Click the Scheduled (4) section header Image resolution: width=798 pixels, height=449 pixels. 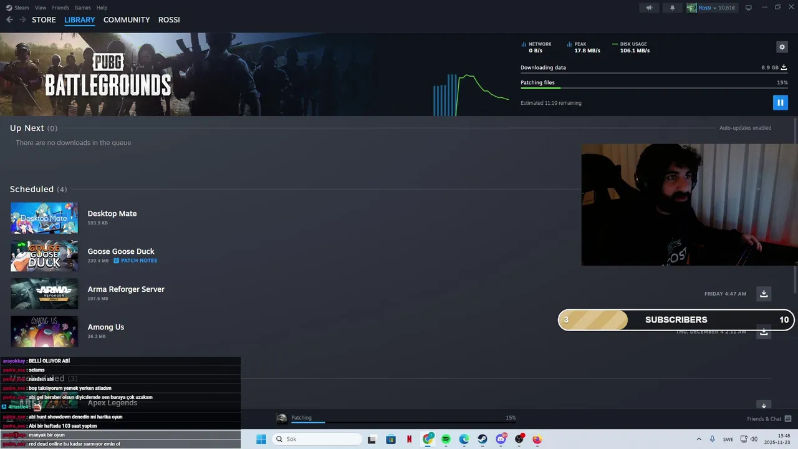point(38,189)
